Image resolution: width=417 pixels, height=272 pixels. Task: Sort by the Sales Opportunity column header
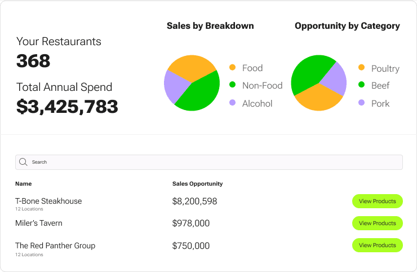(x=197, y=183)
